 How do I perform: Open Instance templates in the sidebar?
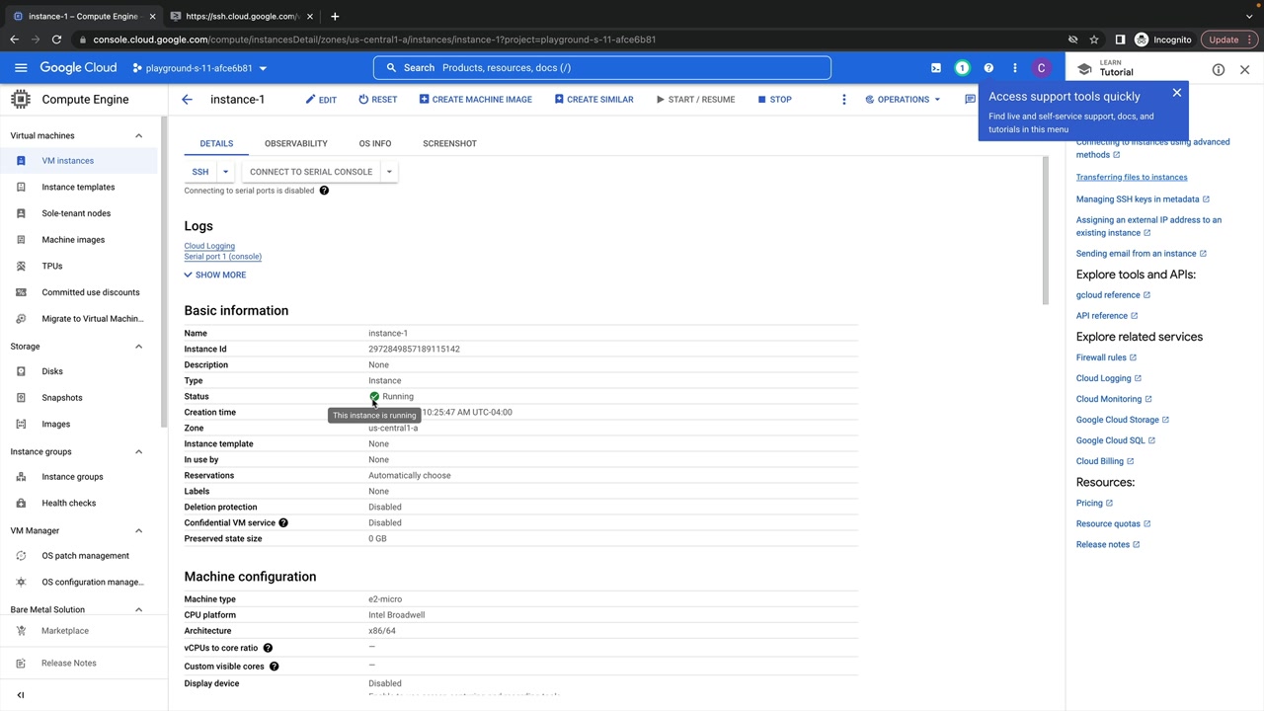tap(79, 188)
